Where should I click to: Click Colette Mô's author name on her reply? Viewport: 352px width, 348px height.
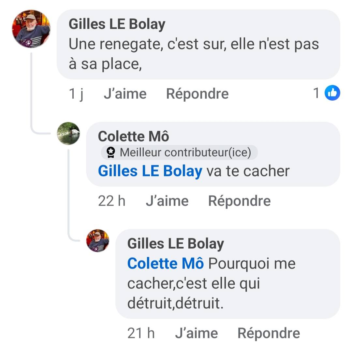pos(133,137)
